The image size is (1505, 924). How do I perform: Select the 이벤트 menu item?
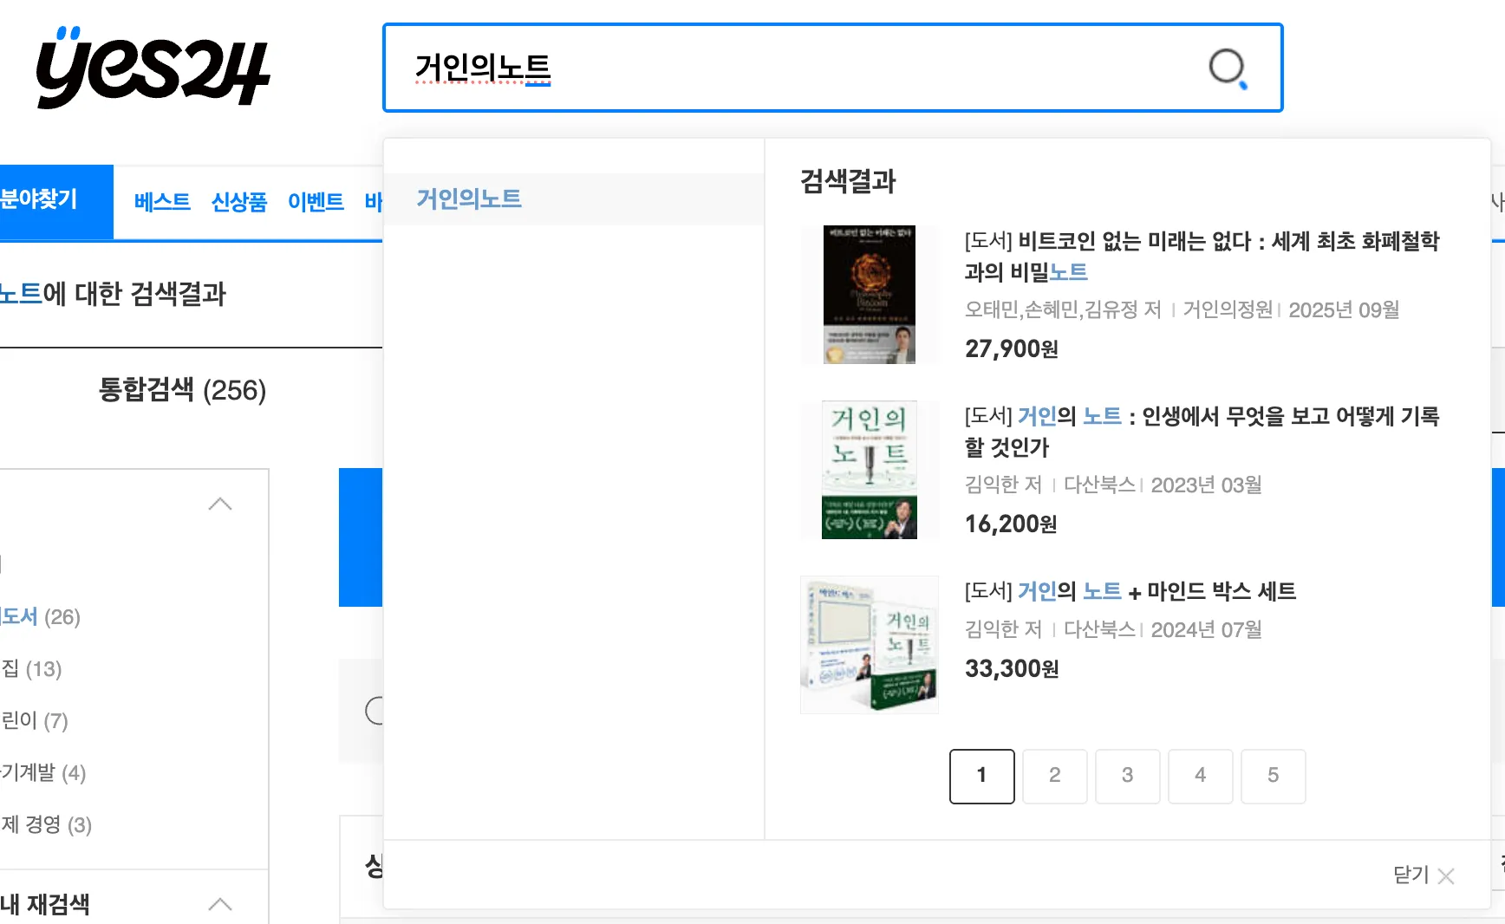pos(316,202)
